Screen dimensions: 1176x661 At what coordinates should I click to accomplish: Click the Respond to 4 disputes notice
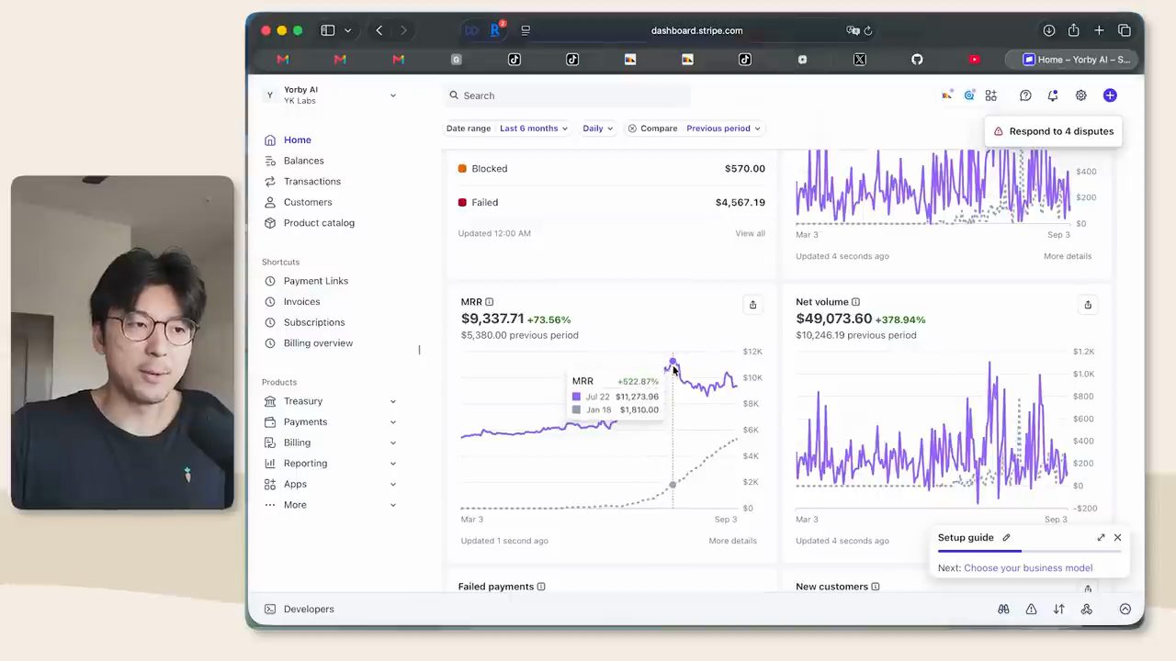pos(1053,131)
